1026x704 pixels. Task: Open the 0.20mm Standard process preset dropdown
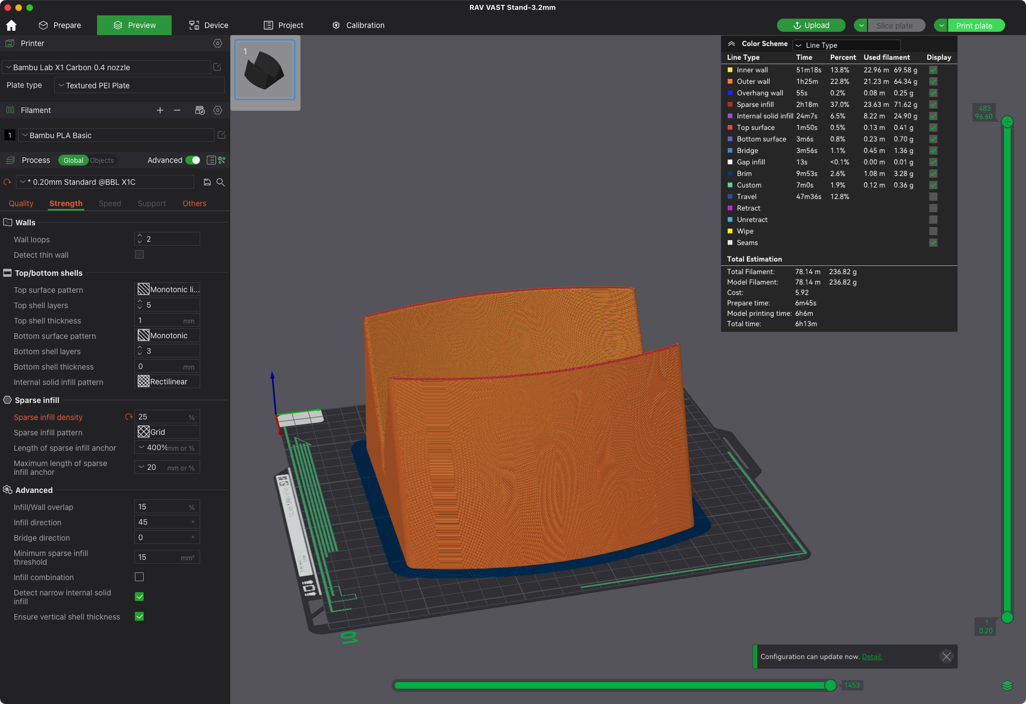[105, 182]
